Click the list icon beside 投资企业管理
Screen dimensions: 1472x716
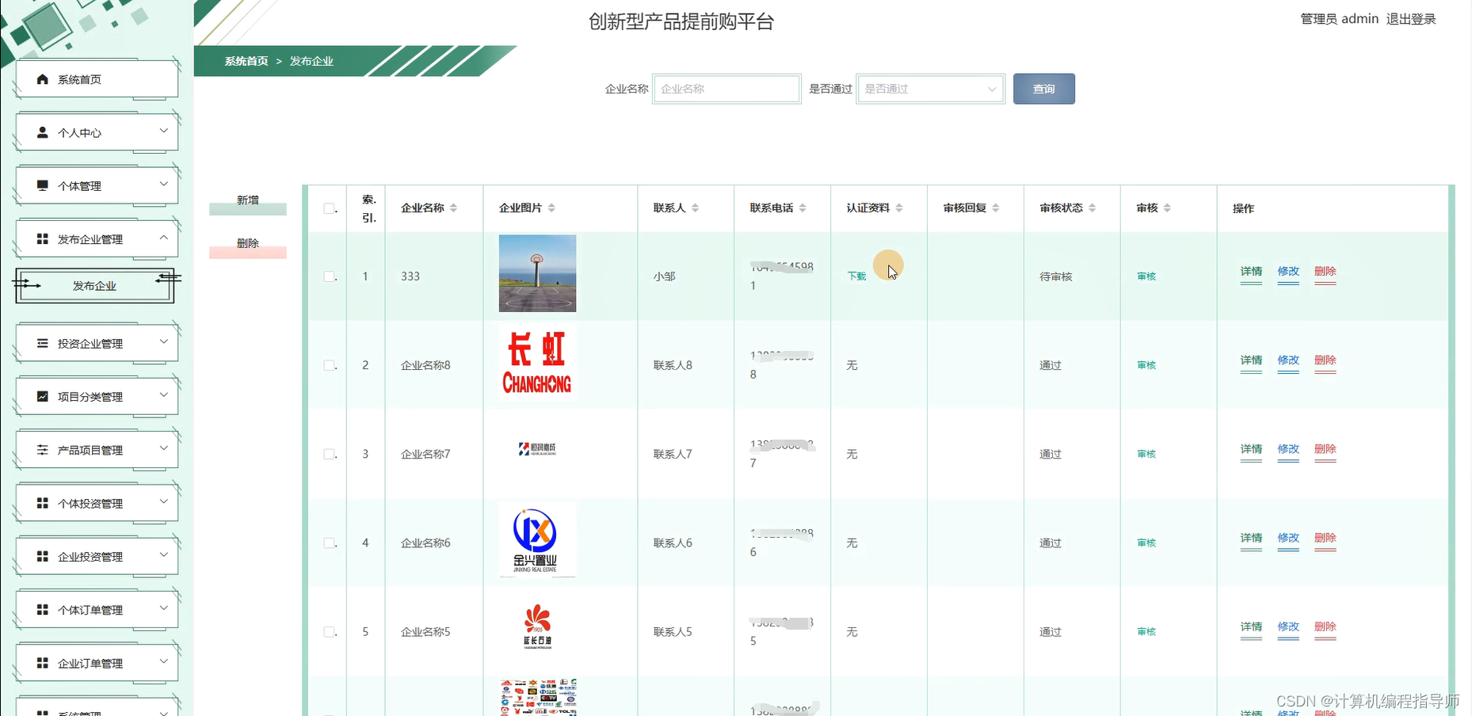pyautogui.click(x=43, y=343)
